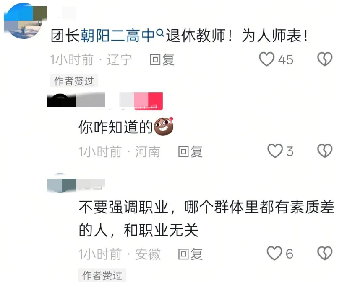
Task: Open search icon beside 朝阳二高中
Action: 160,33
